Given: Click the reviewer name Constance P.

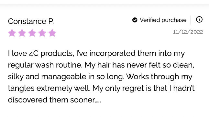Looking at the screenshot, I should (31, 21).
